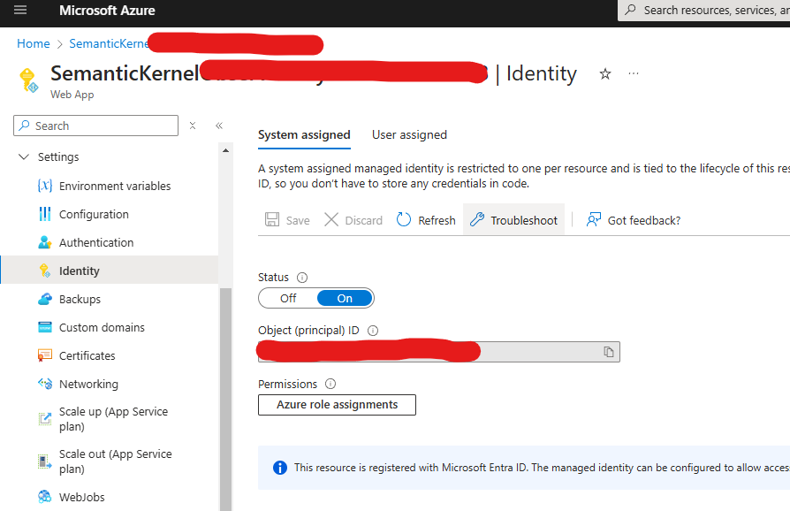The image size is (790, 511).
Task: Open Certificates page
Action: click(x=87, y=355)
